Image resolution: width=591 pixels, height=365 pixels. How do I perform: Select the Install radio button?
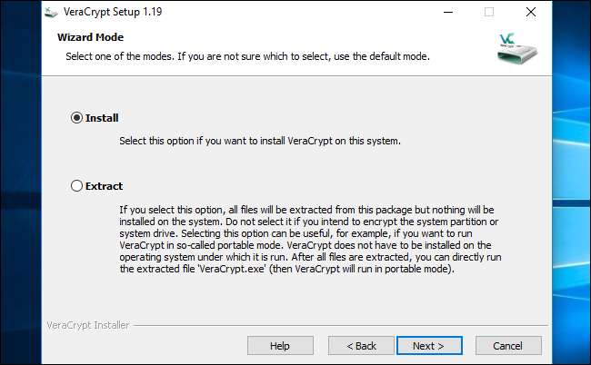(x=76, y=118)
